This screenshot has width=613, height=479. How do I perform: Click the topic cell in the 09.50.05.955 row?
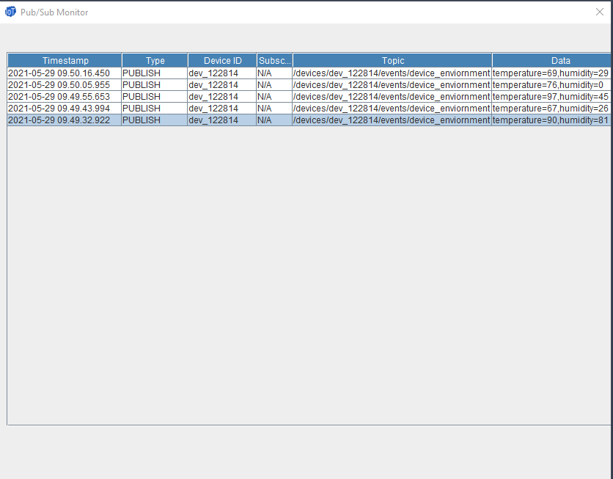(x=392, y=85)
